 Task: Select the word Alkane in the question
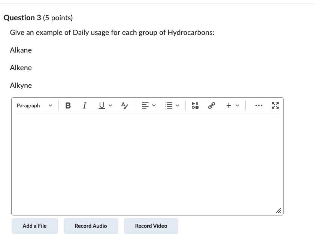pyautogui.click(x=21, y=50)
